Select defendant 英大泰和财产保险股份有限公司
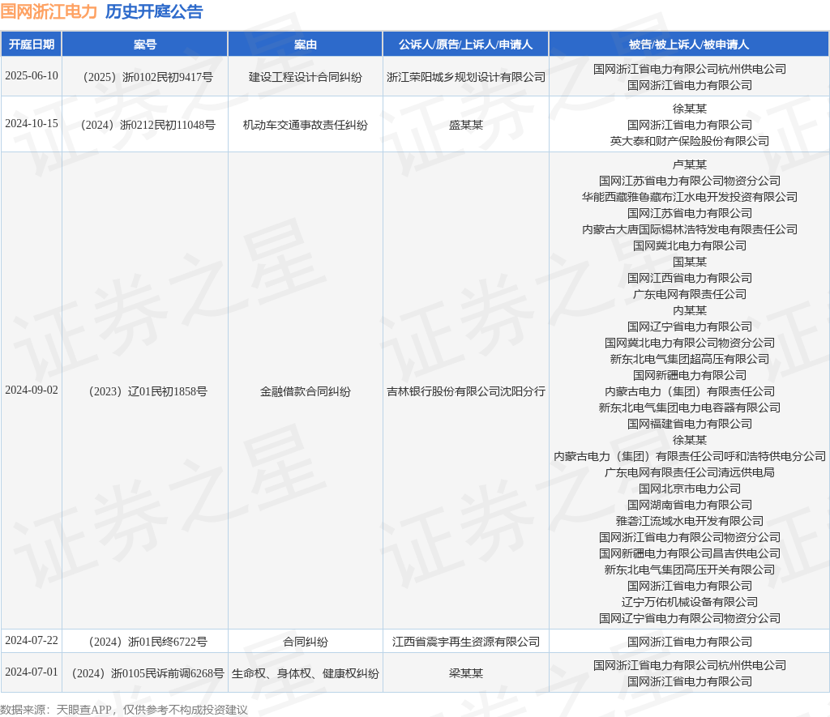 pyautogui.click(x=689, y=141)
